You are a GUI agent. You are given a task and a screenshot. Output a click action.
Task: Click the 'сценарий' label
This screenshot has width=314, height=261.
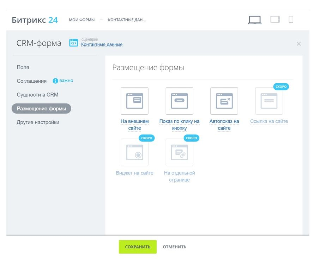90,39
